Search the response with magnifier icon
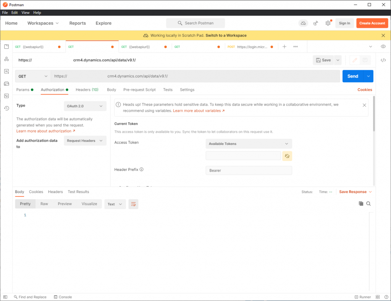The height and width of the screenshot is (301, 391). (368, 204)
